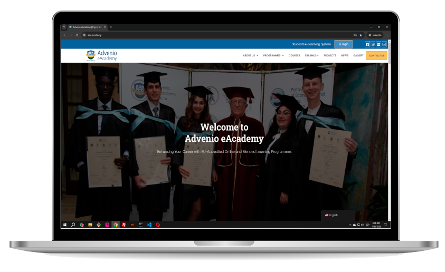Viewport: 445px width, 272px height.
Task: Click the page vertical scrollbar
Action: click(390, 130)
